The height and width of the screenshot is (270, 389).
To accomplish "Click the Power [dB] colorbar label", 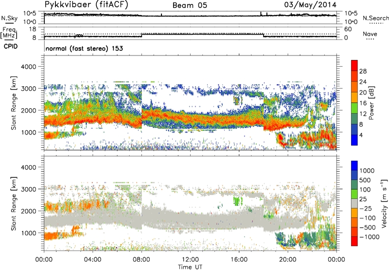I will click(371, 103).
